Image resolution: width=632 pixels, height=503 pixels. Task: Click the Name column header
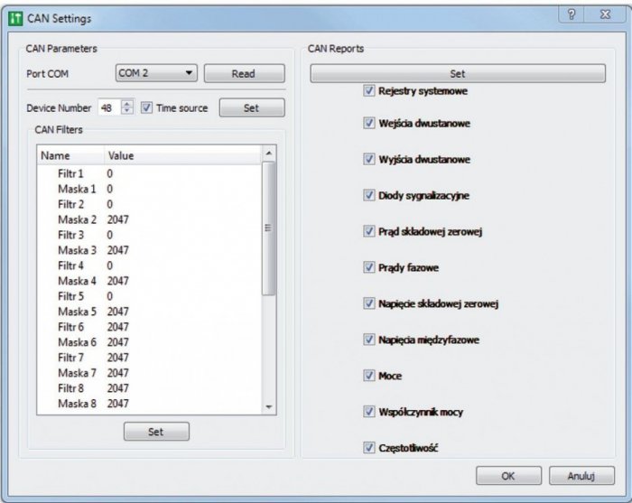(71, 155)
